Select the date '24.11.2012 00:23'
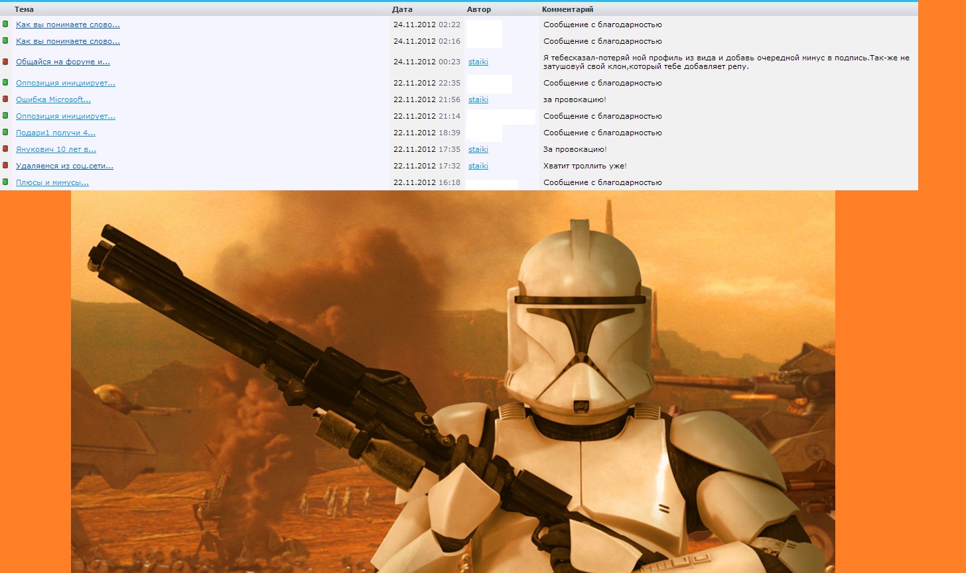The width and height of the screenshot is (966, 573). pos(427,62)
